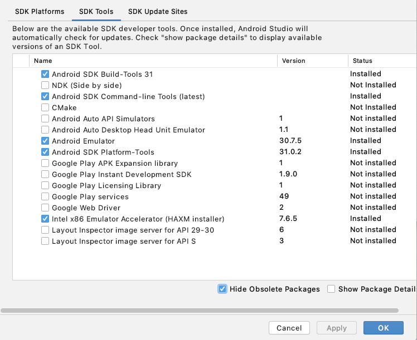Uncheck Intel x86 Emulator Accelerator checkbox
417x340 pixels.
(x=45, y=219)
